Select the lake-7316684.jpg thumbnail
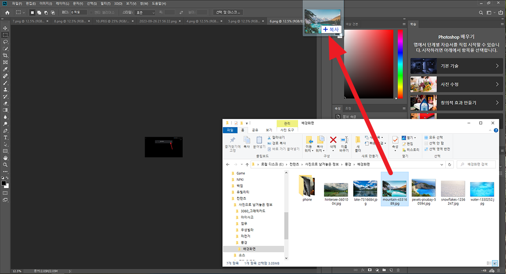 click(x=365, y=188)
